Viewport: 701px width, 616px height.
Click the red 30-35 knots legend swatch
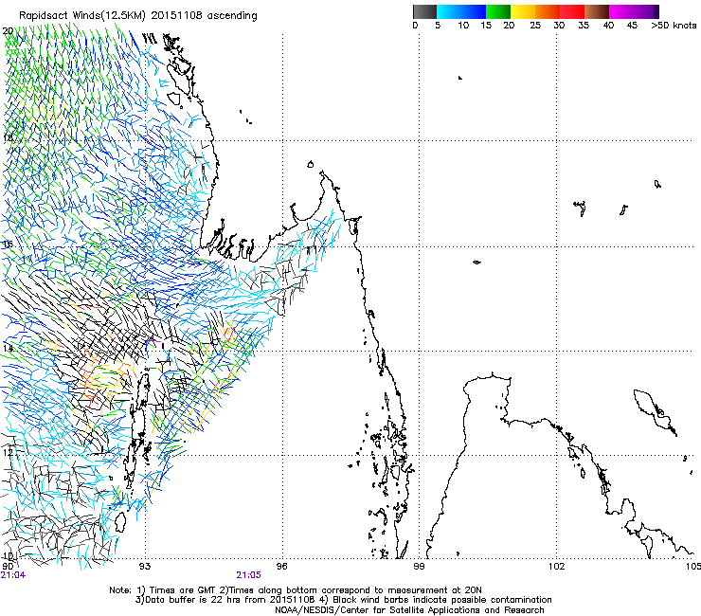tap(572, 11)
